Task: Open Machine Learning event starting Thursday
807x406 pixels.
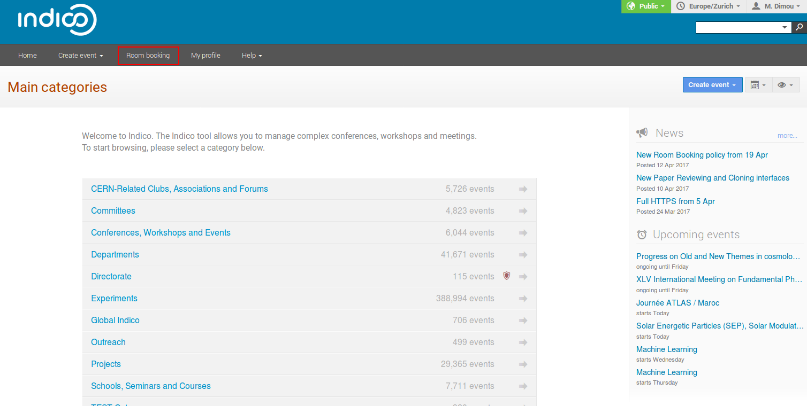Action: click(x=667, y=372)
